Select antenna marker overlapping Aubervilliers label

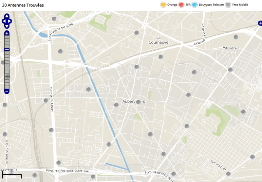pos(138,102)
